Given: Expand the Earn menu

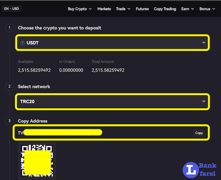Looking at the screenshot, I should [187, 9].
